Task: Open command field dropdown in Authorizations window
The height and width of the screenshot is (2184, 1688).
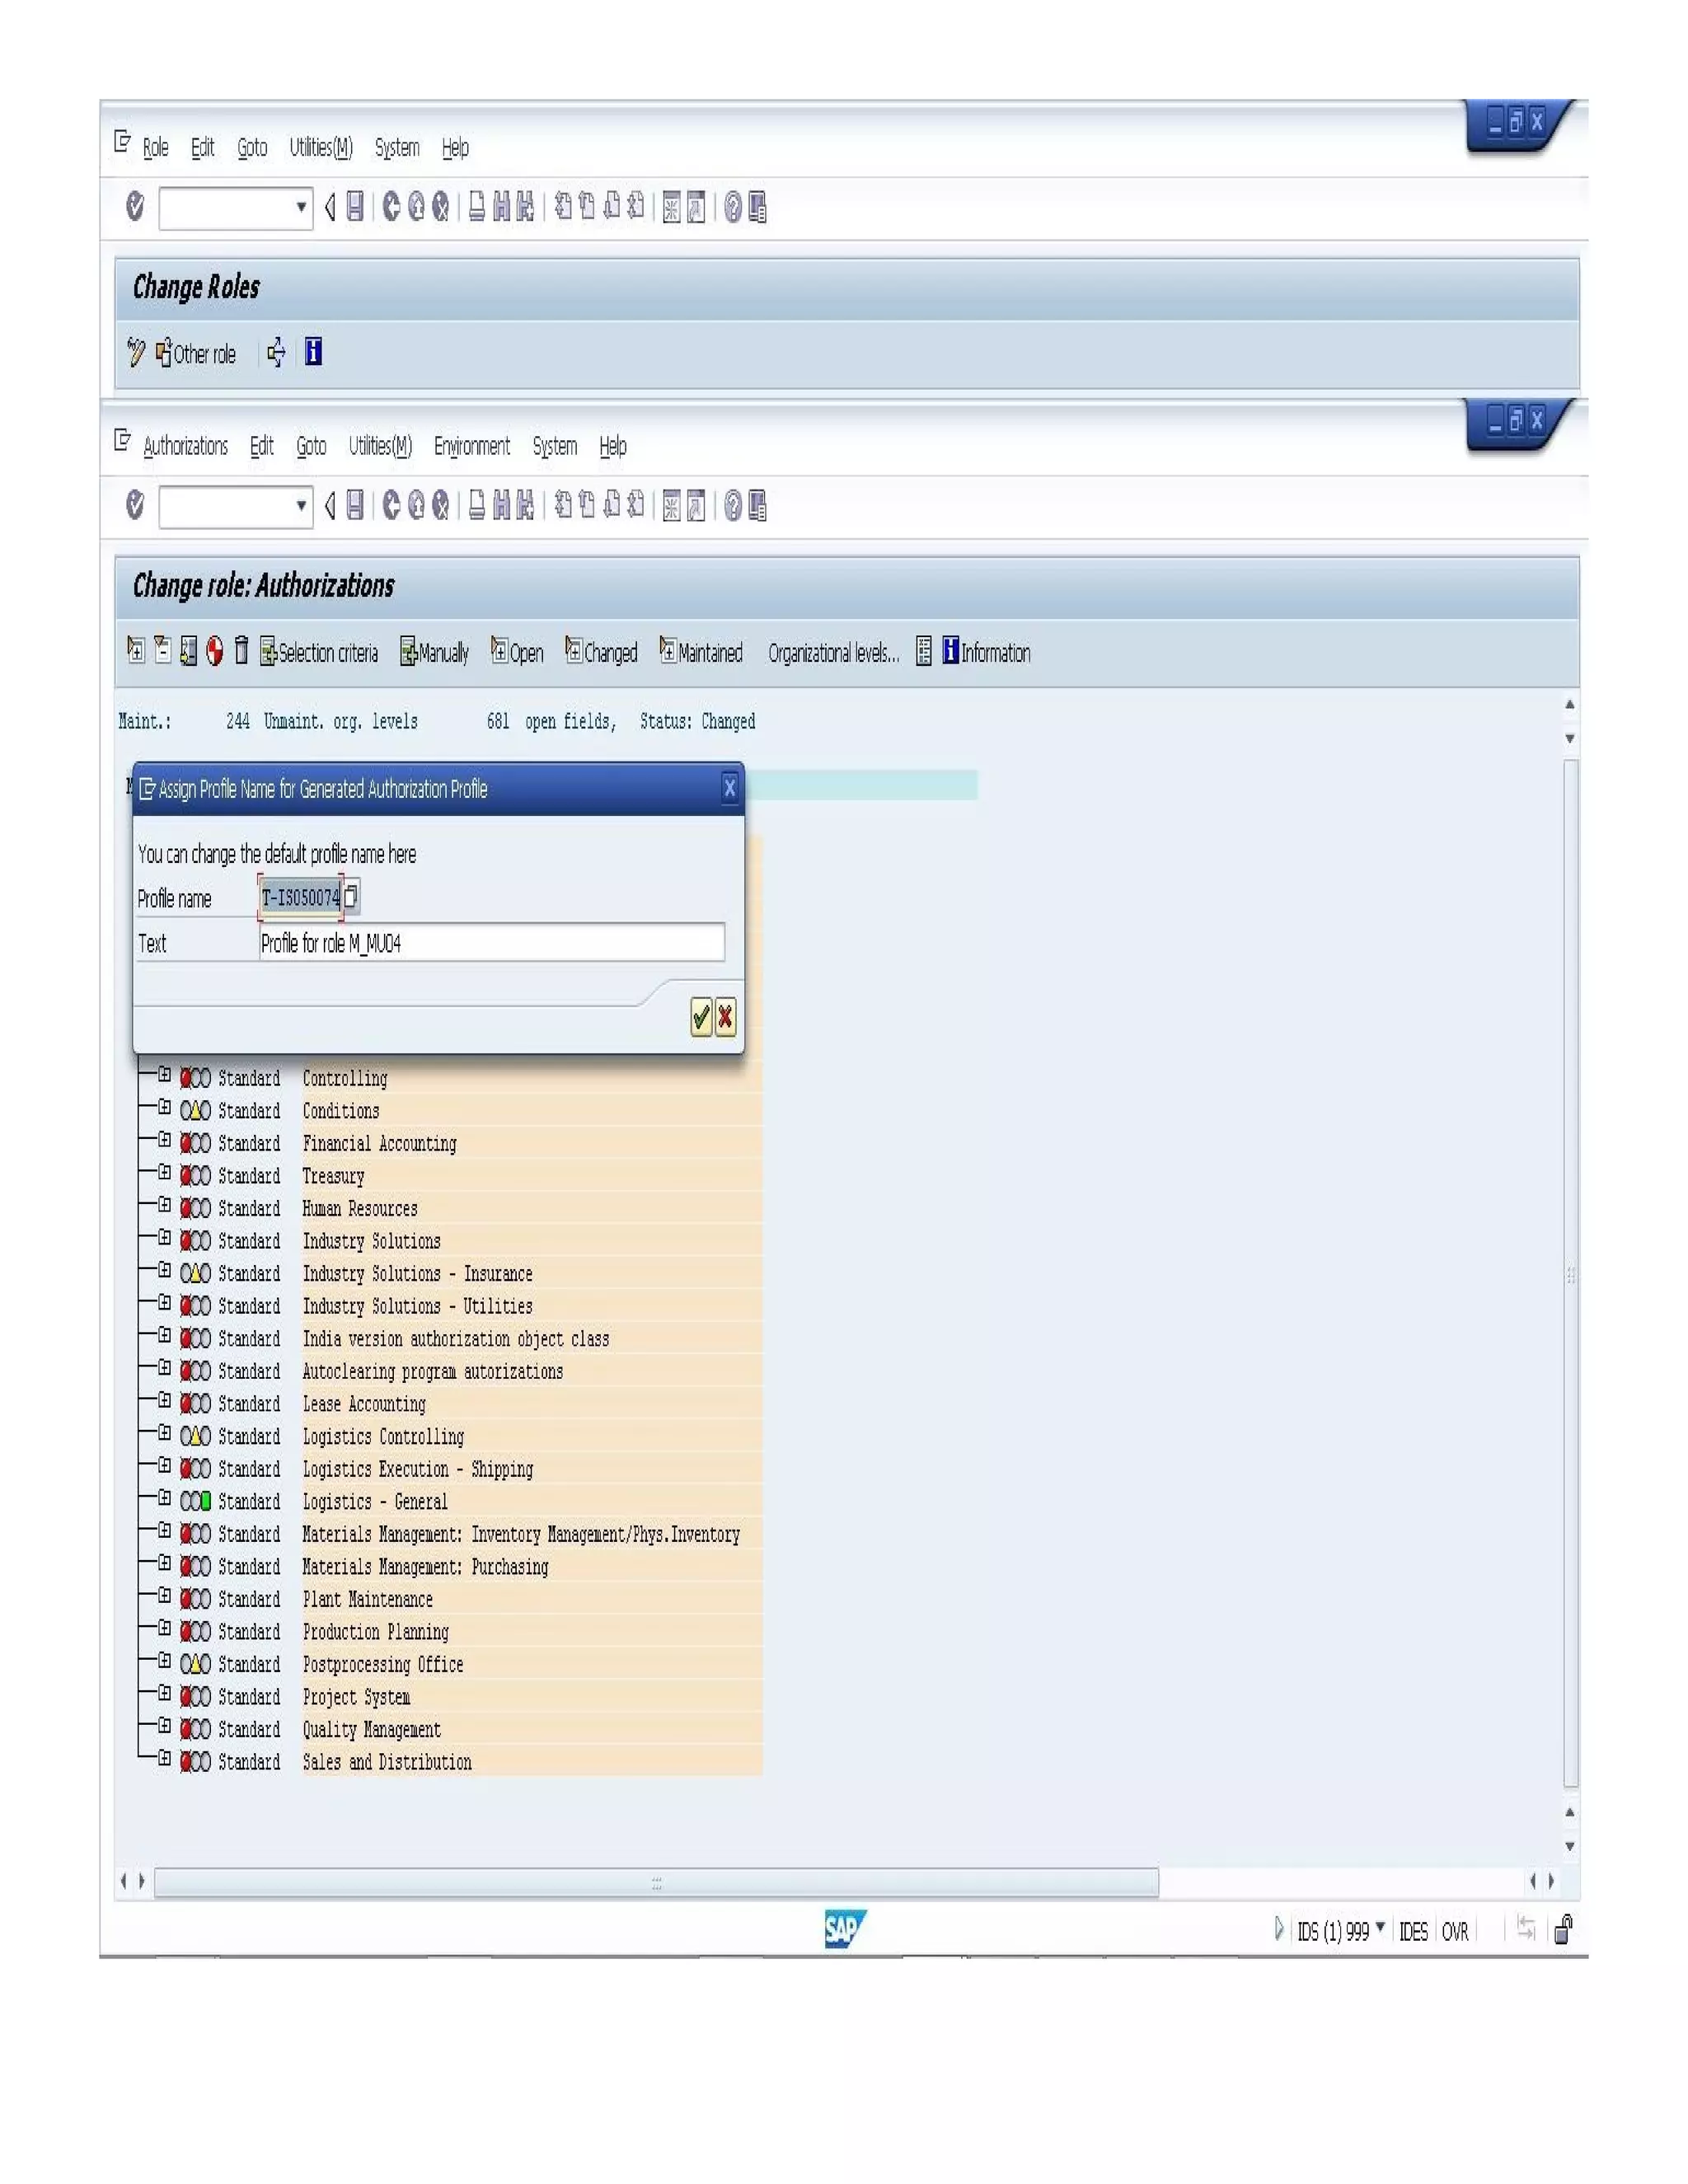Action: (301, 506)
